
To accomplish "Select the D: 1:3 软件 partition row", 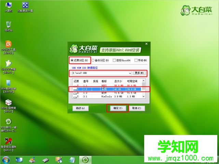I will click(107, 93).
